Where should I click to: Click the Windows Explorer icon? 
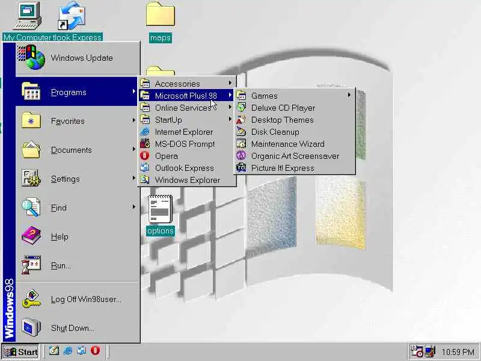click(x=145, y=179)
